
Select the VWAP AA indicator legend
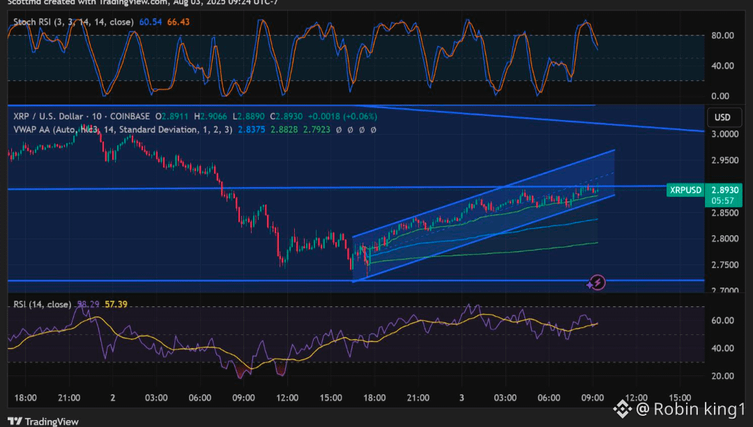[123, 130]
